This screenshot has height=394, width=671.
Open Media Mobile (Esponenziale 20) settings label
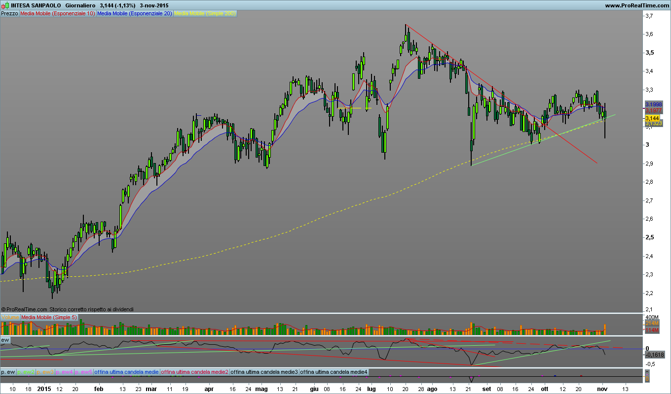[135, 14]
